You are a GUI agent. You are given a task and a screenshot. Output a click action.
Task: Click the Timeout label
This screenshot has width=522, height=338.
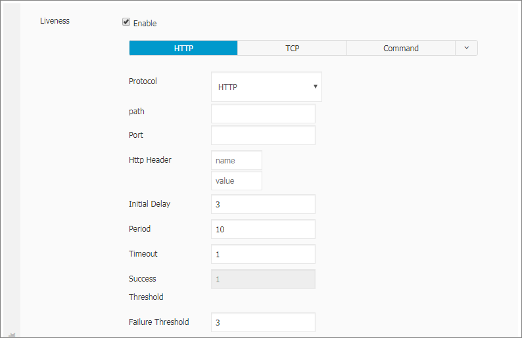(x=143, y=254)
